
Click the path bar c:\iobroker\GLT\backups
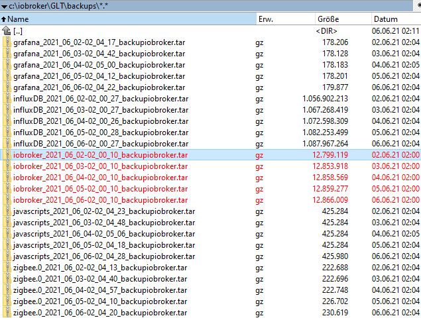(x=206, y=6)
